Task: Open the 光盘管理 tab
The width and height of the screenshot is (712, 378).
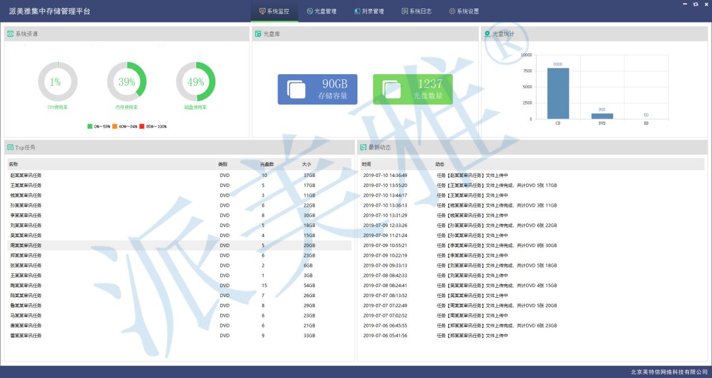Action: [x=321, y=11]
